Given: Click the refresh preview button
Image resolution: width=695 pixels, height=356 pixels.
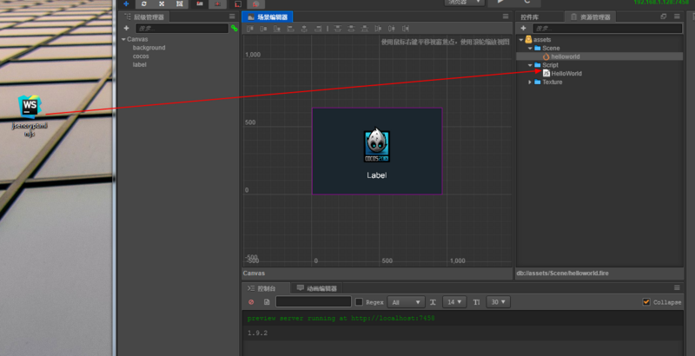Looking at the screenshot, I should [527, 3].
